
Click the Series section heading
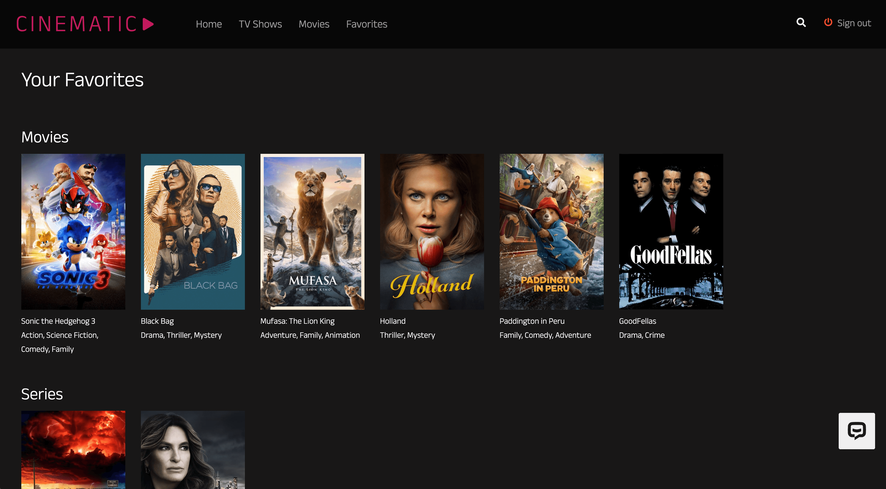(x=42, y=394)
